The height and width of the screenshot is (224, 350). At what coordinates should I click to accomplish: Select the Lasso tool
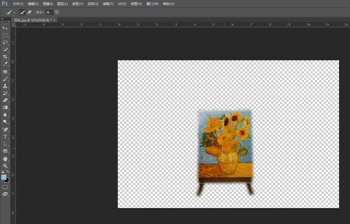[x=5, y=42]
